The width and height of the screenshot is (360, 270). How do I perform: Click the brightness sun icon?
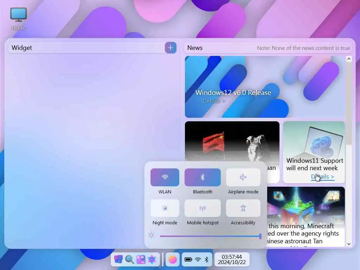tap(151, 235)
